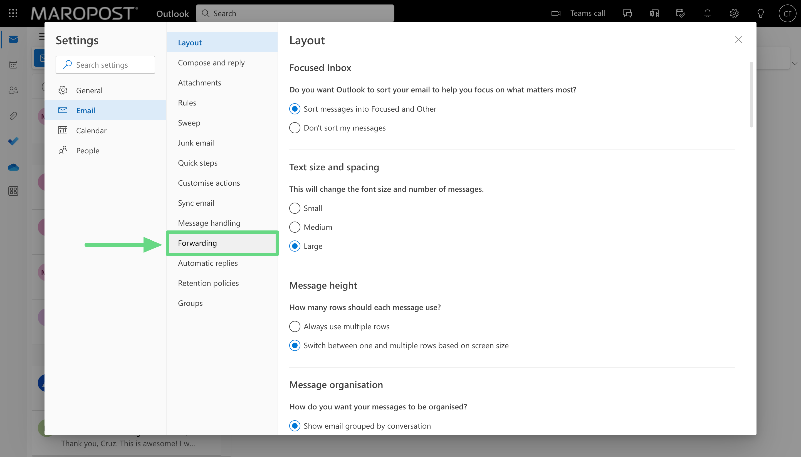Select Show email grouped by conversation

click(x=295, y=426)
